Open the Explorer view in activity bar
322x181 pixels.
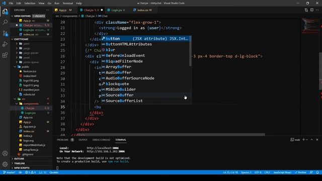5,12
